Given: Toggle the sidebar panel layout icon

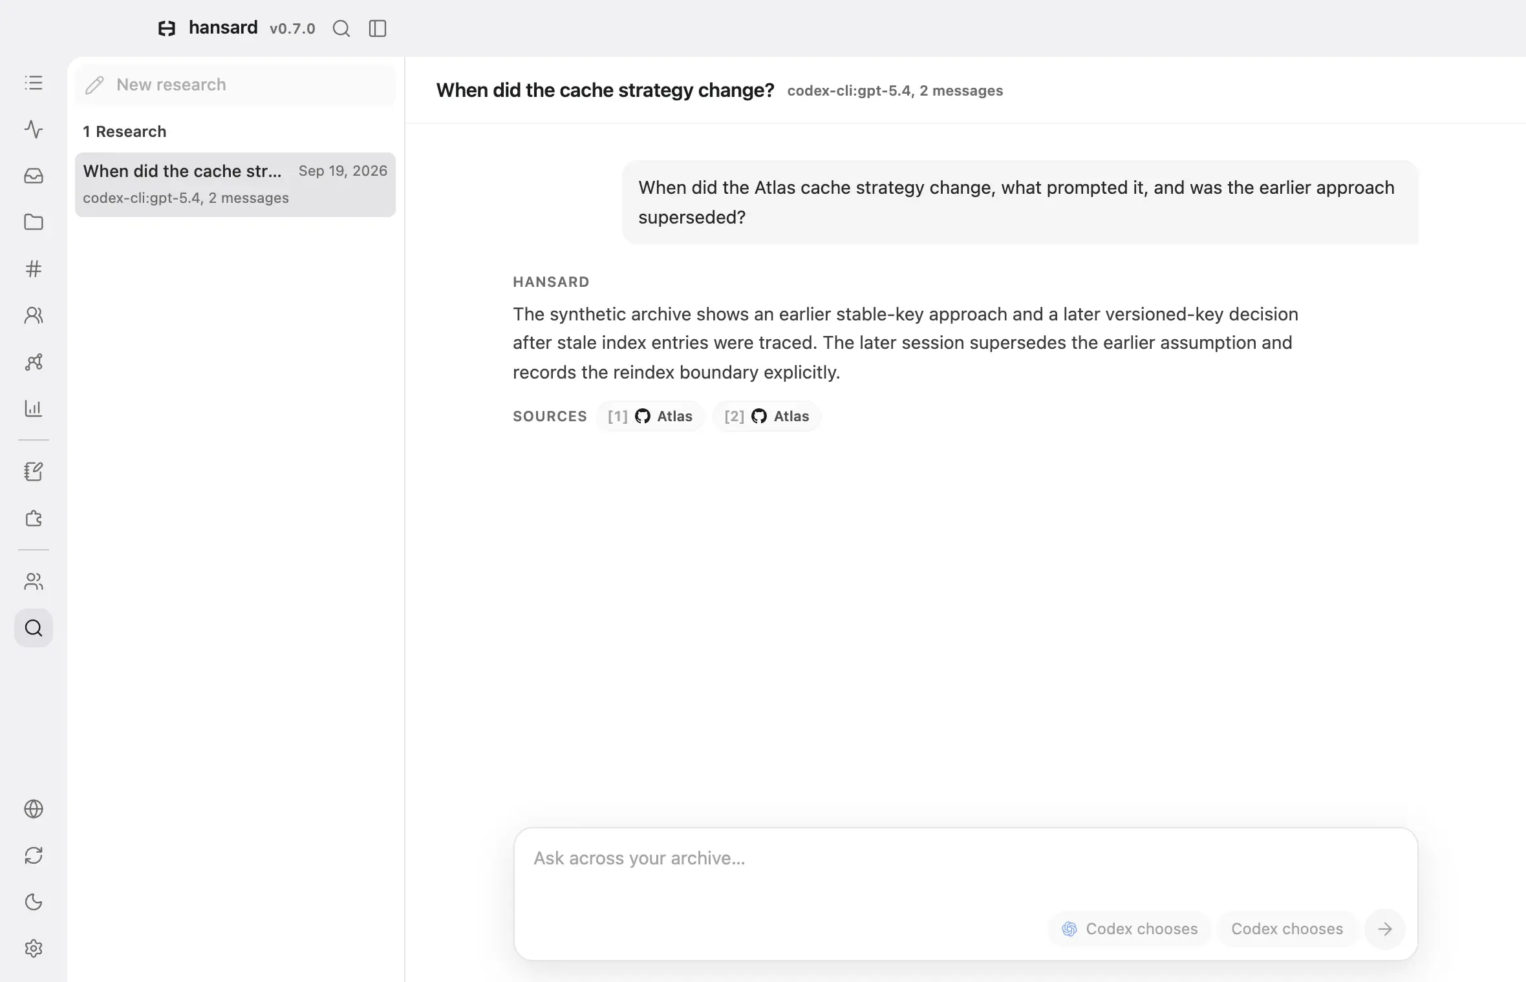Looking at the screenshot, I should (378, 28).
